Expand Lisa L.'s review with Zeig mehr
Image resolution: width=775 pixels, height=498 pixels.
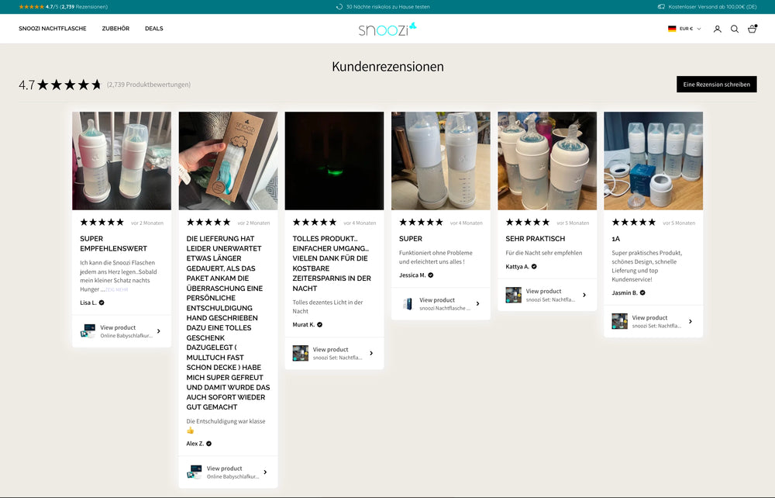117,289
